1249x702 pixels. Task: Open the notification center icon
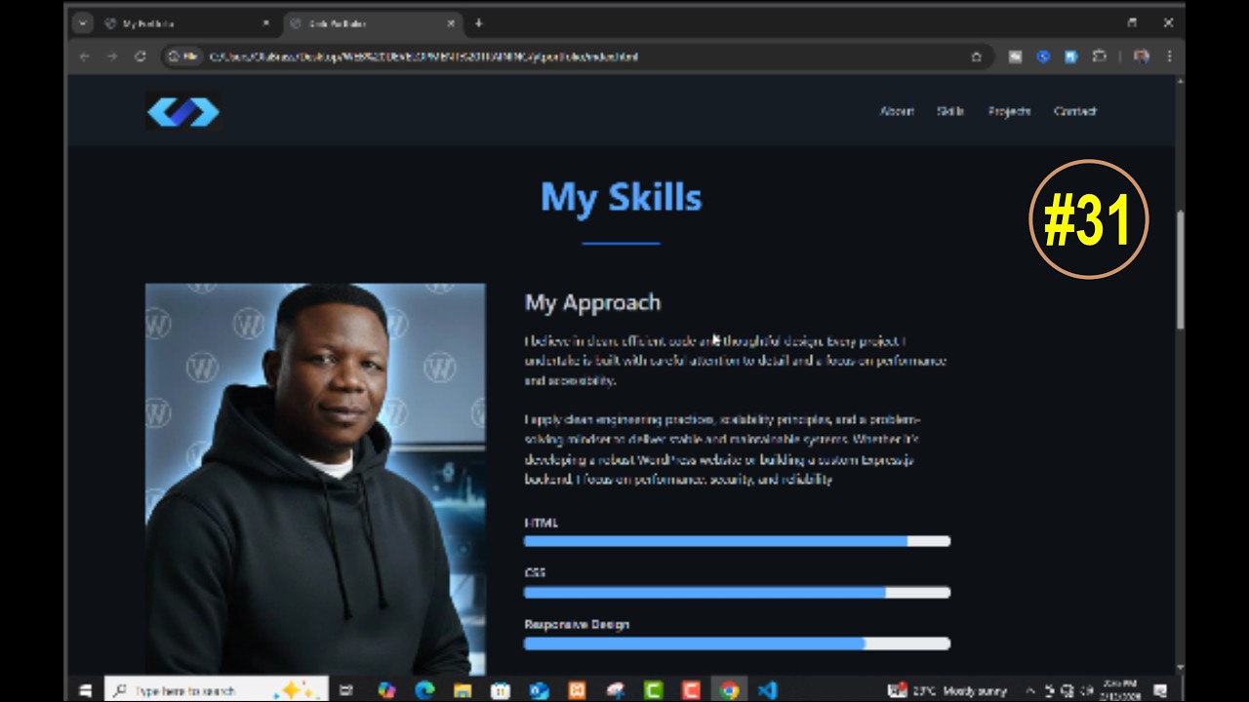1160,690
